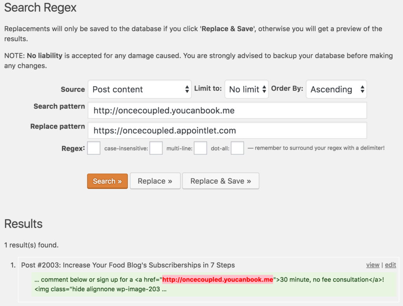Click the Results heading
The width and height of the screenshot is (403, 306).
tap(23, 224)
